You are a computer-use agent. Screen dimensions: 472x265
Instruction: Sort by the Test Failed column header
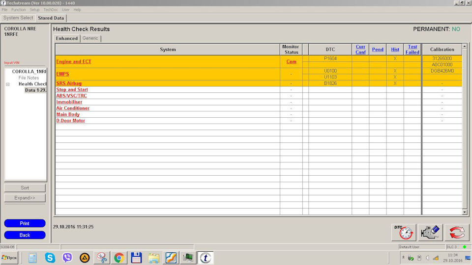[x=413, y=49]
